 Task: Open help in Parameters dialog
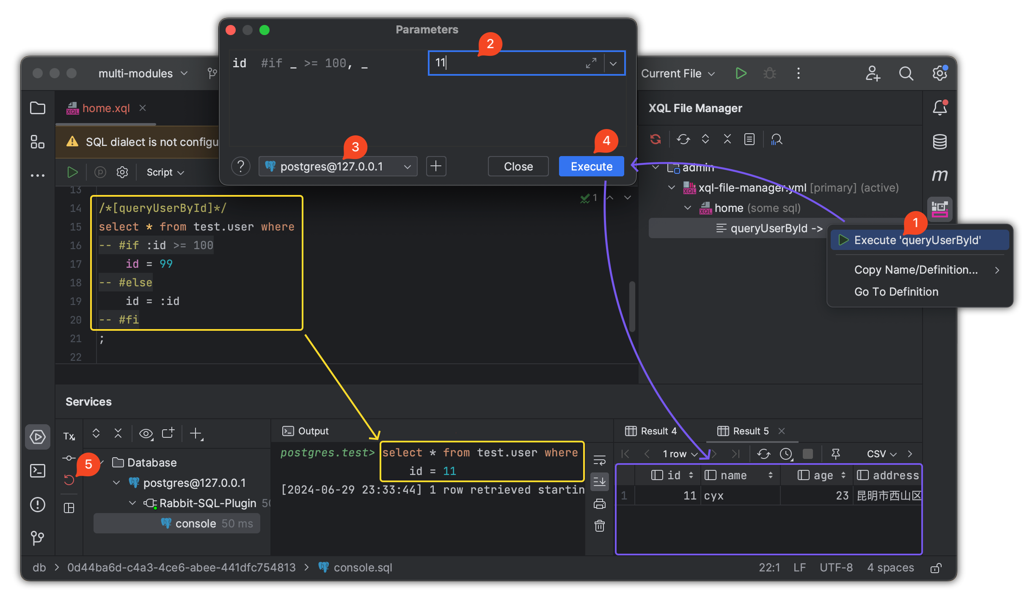point(240,166)
